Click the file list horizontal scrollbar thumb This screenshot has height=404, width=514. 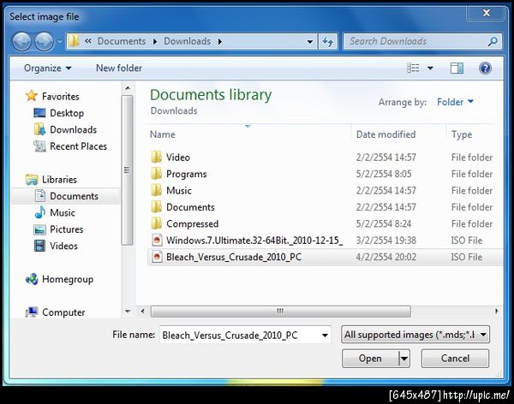click(281, 312)
